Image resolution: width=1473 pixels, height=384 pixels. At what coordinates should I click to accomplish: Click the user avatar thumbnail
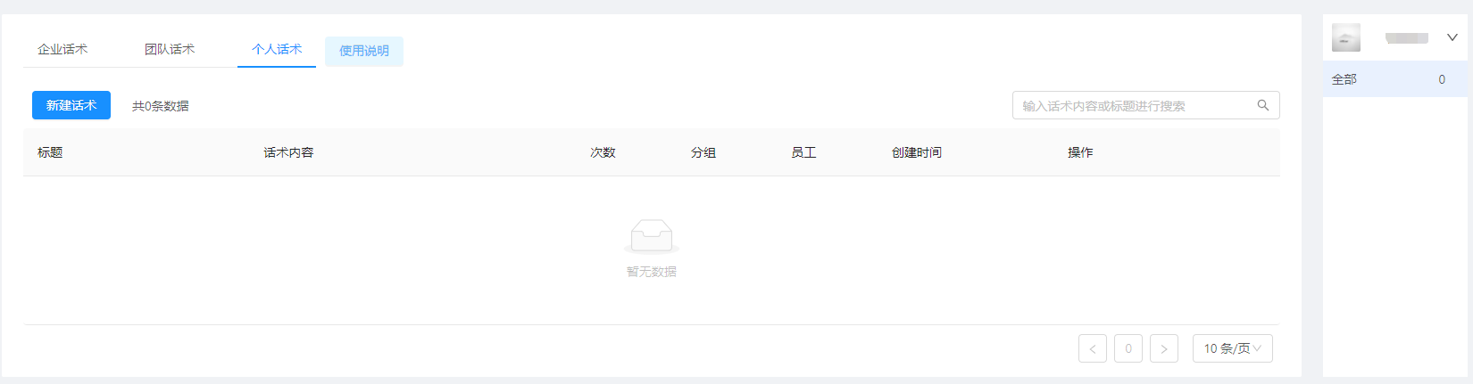coord(1346,37)
